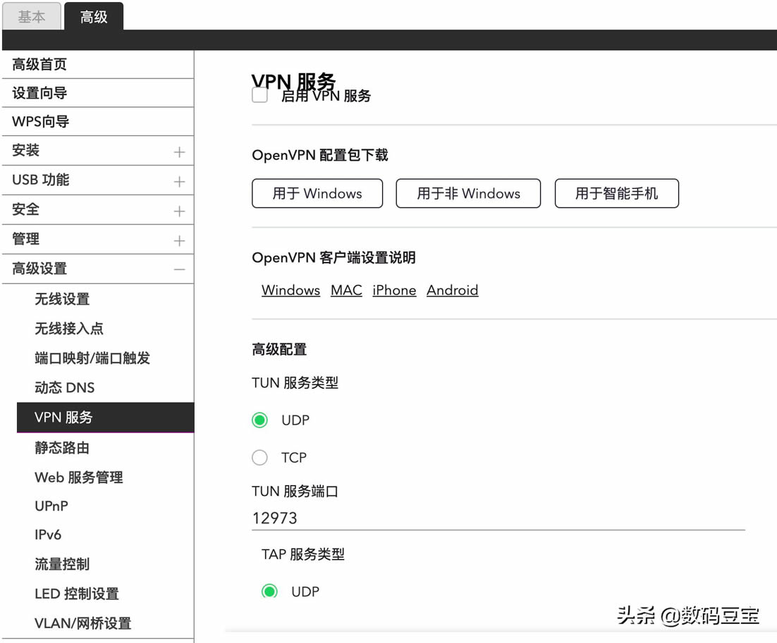Screen dimensions: 777x643
Task: Expand the 安装 section plus icon
Action: click(x=179, y=152)
